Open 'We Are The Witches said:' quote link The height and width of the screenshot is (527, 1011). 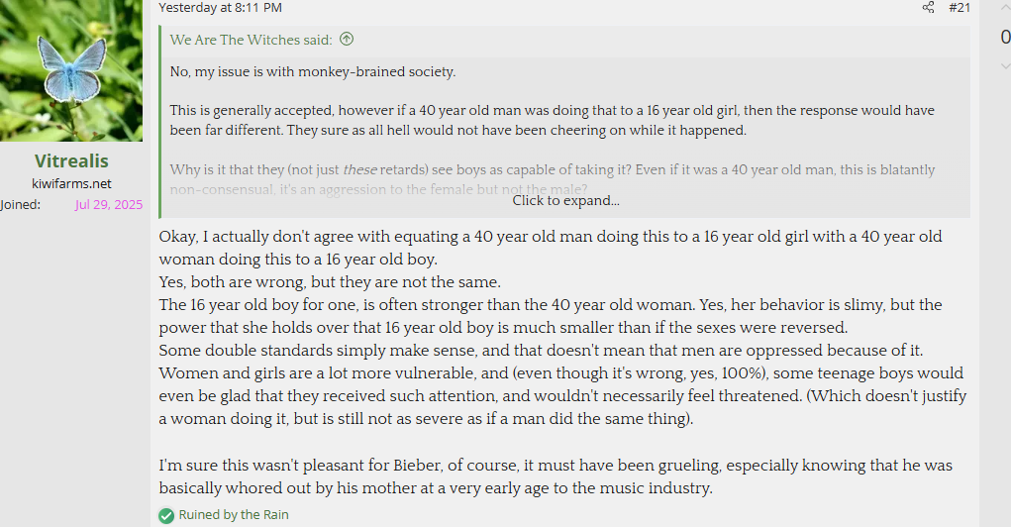[251, 40]
